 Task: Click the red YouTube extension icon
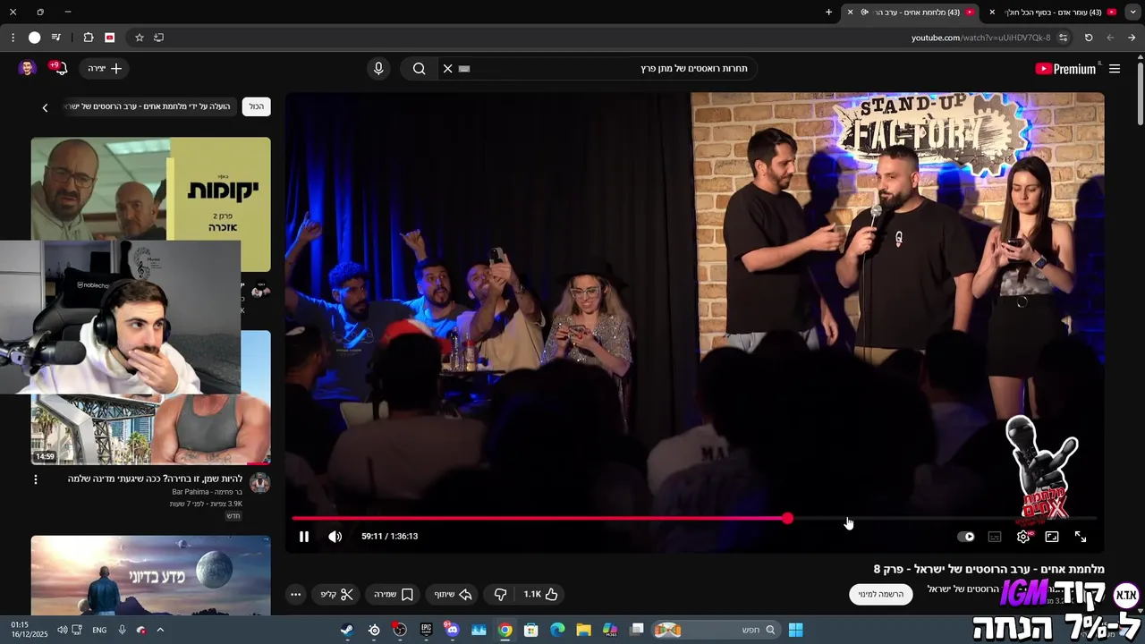click(x=110, y=38)
